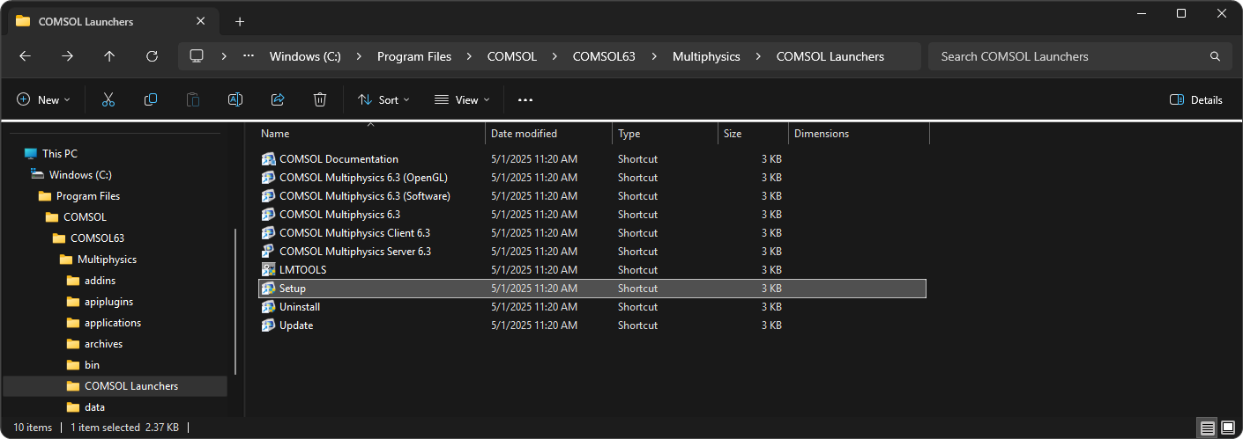The image size is (1243, 439).
Task: Open the View dropdown menu
Action: pyautogui.click(x=462, y=100)
